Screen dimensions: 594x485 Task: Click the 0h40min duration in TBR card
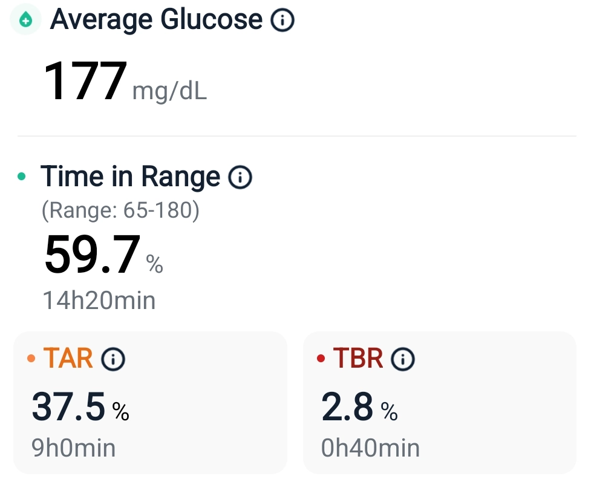(x=371, y=448)
